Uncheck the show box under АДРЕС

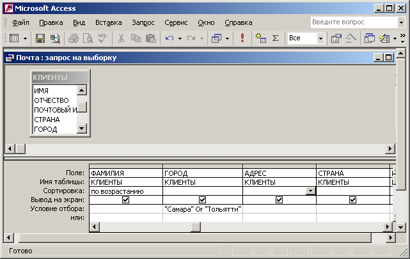point(280,200)
